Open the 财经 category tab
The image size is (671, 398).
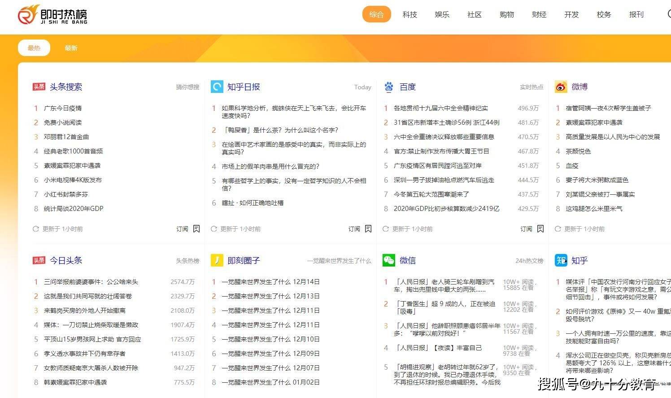[x=539, y=14]
